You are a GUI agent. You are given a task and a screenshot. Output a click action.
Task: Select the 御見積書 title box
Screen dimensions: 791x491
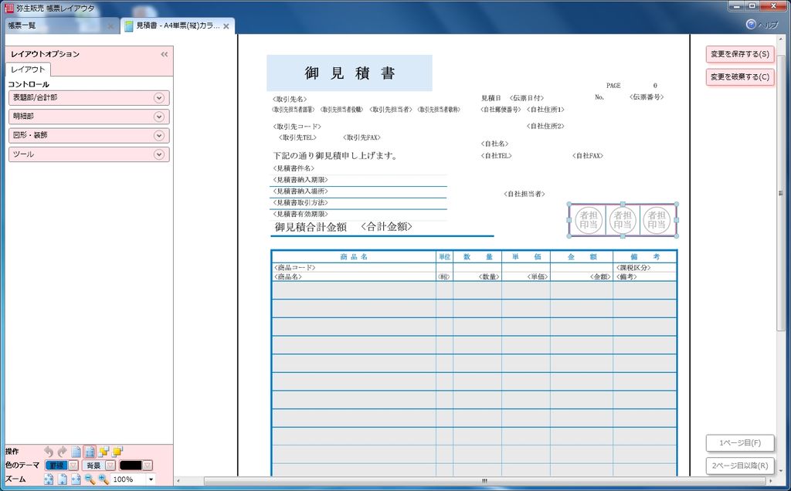pyautogui.click(x=349, y=73)
